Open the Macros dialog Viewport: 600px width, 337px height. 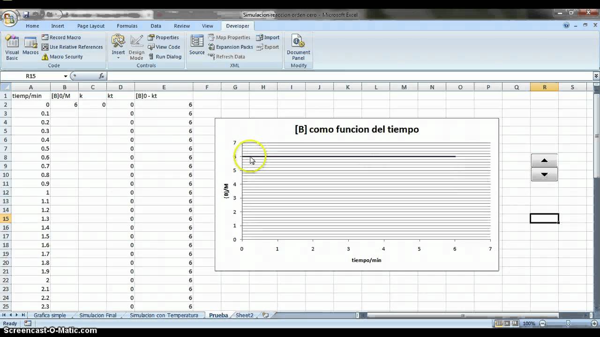pos(30,46)
